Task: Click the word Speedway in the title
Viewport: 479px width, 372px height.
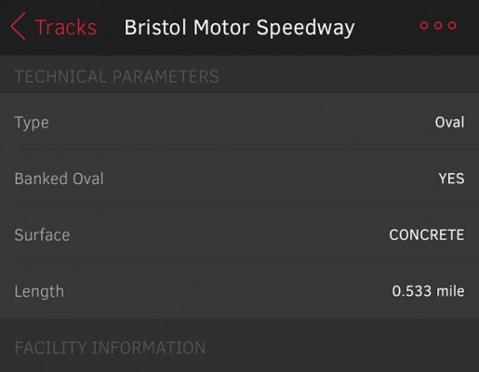Action: (305, 28)
